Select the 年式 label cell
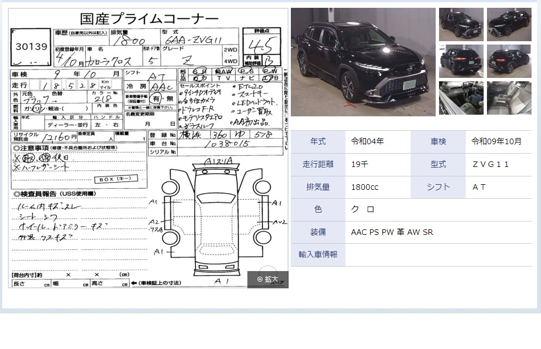The width and height of the screenshot is (541, 349). pyautogui.click(x=318, y=142)
